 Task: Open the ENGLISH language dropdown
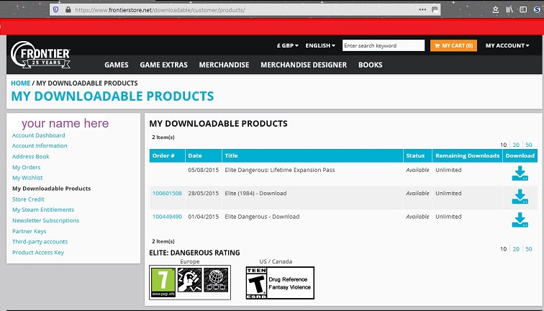[x=320, y=45]
